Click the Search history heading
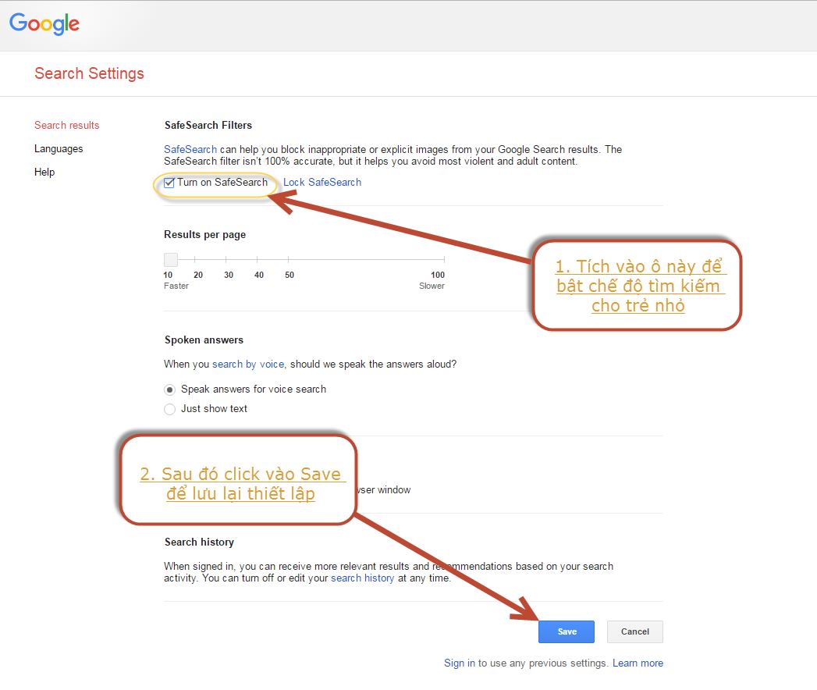 199,542
